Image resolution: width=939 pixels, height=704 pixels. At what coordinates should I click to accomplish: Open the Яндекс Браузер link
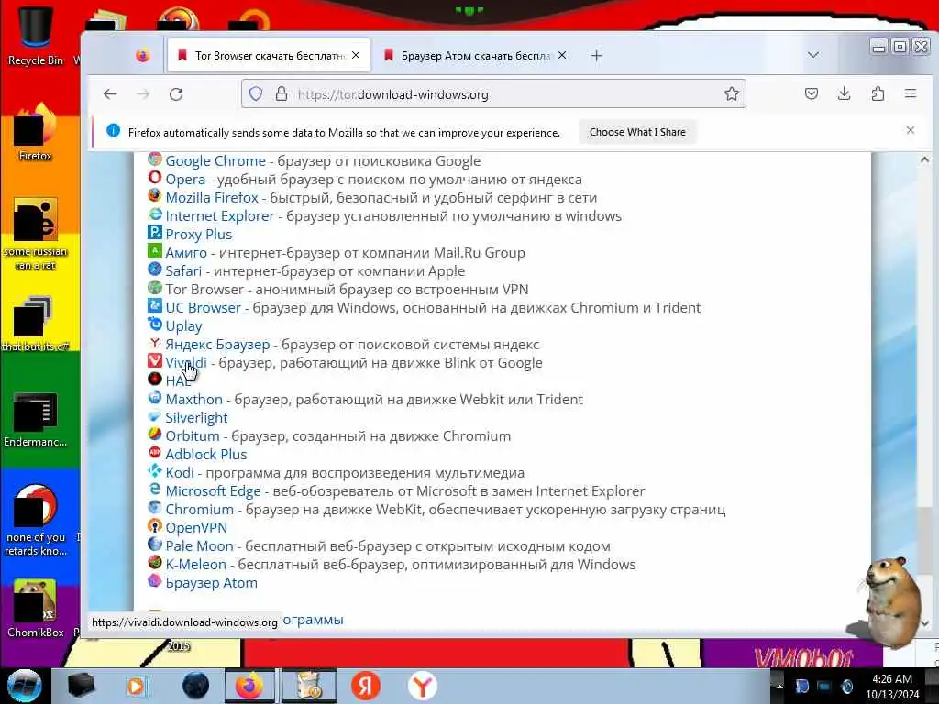(x=217, y=345)
